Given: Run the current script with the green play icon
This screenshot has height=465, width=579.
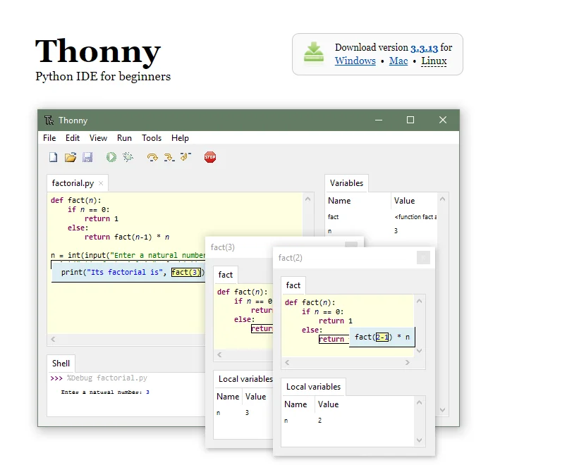Looking at the screenshot, I should 111,157.
